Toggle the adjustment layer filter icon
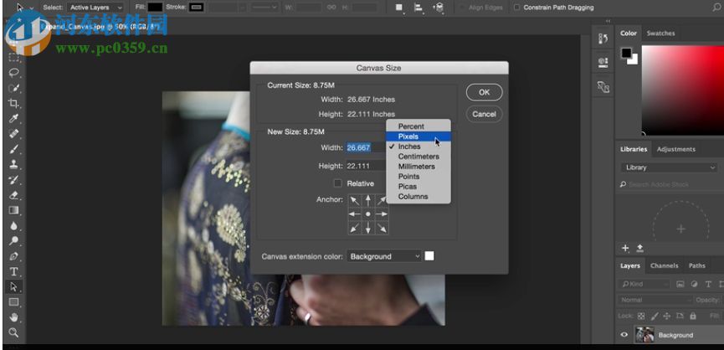The width and height of the screenshot is (724, 350). (x=695, y=284)
